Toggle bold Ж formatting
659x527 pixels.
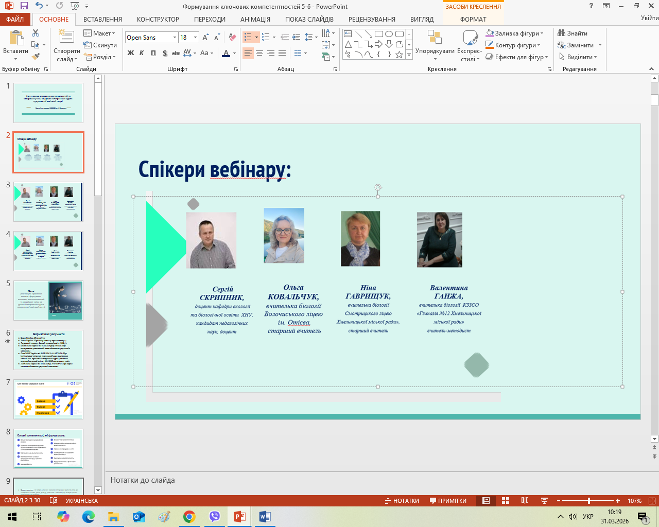tap(131, 53)
